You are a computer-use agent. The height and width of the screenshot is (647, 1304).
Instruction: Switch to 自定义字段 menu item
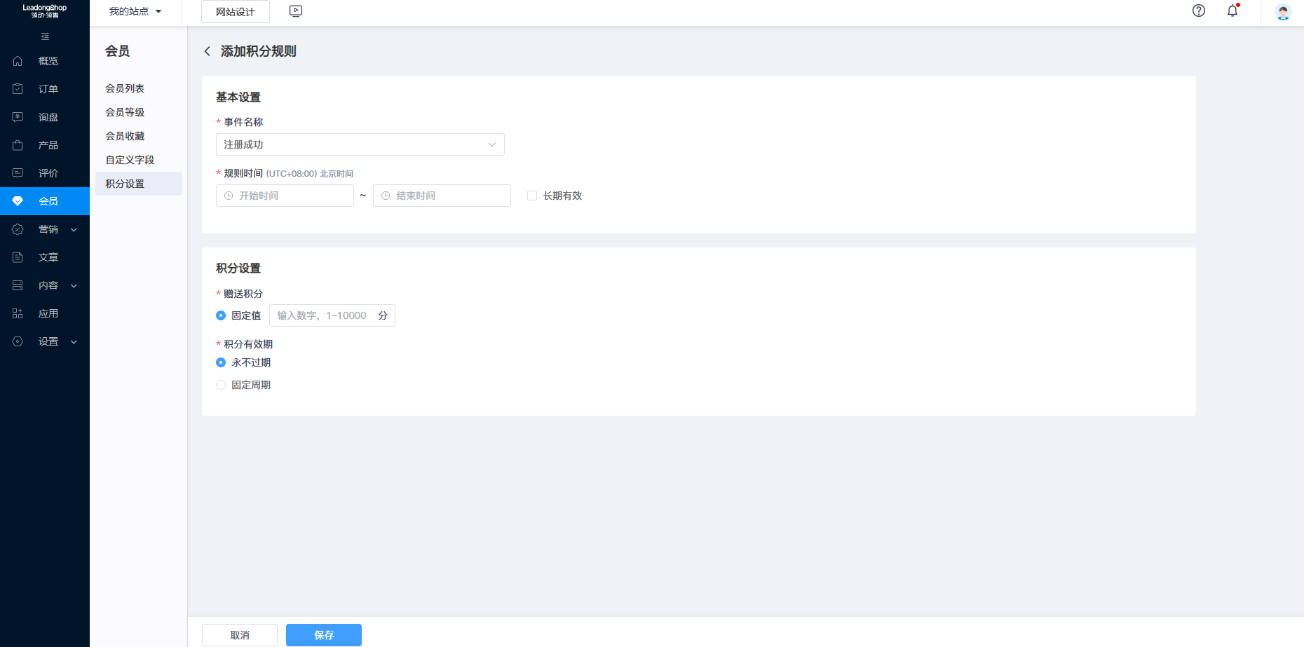(130, 160)
